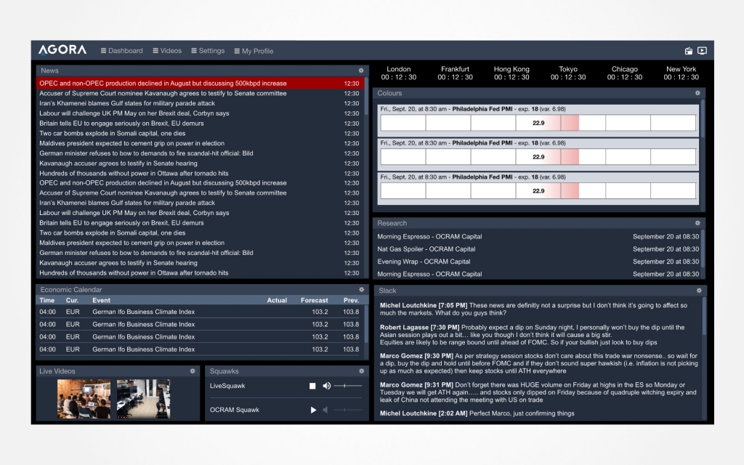The width and height of the screenshot is (744, 465).
Task: Click Robert Lagasse's 7:30 PM message
Action: (532, 334)
